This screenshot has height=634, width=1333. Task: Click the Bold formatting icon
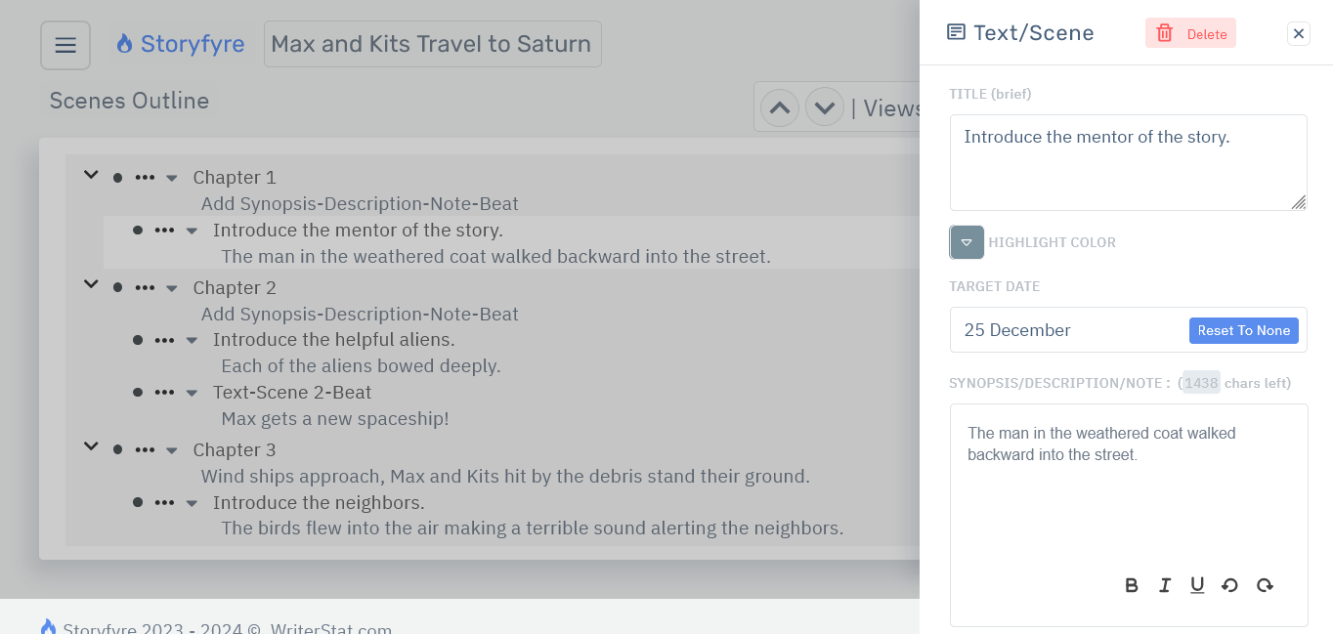(x=1132, y=585)
